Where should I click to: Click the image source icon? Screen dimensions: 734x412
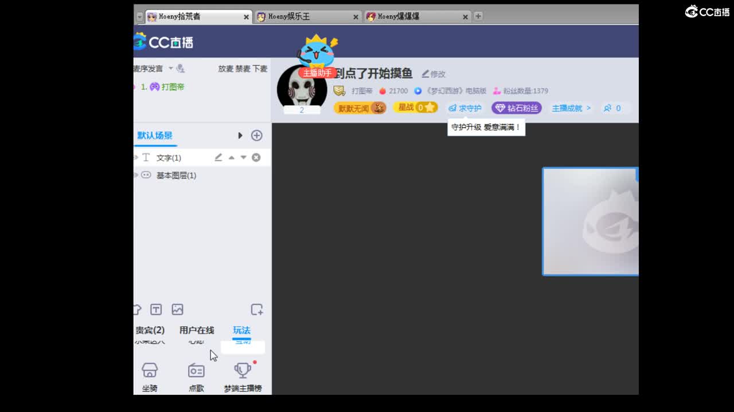coord(177,309)
